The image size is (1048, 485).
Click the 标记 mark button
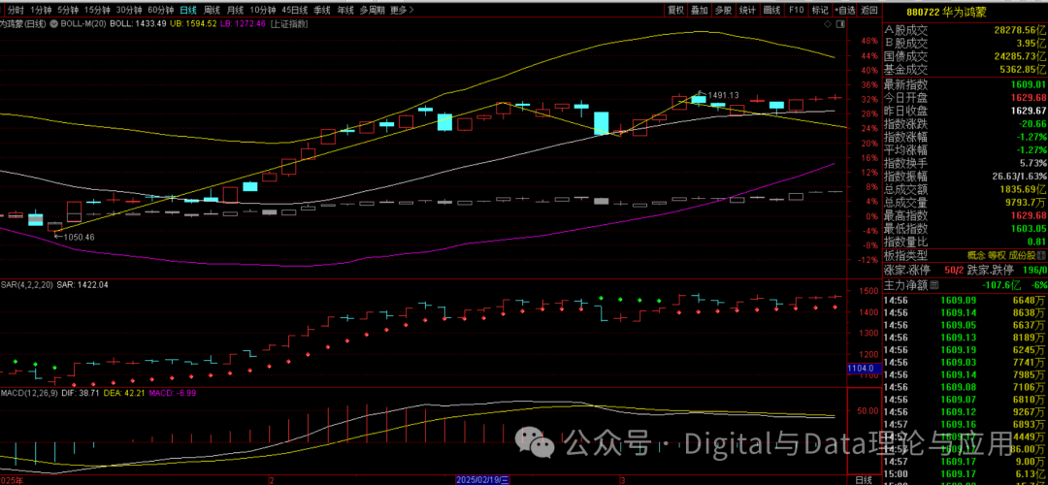[x=819, y=10]
